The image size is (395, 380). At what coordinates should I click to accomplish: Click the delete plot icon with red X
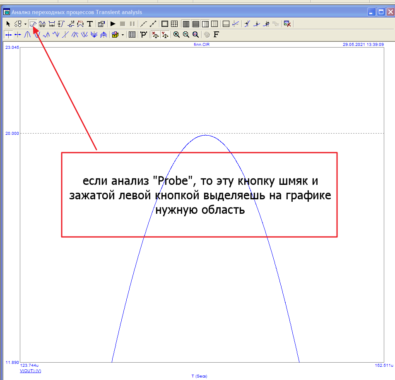tap(287, 24)
